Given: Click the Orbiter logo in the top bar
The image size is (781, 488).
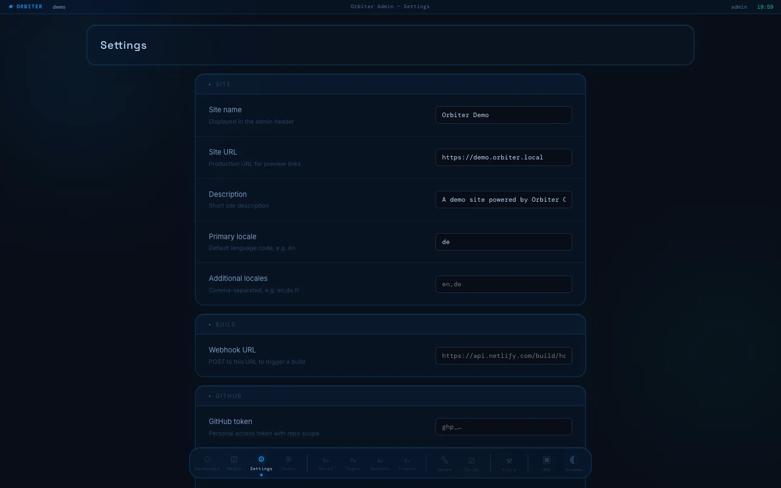Looking at the screenshot, I should point(25,7).
